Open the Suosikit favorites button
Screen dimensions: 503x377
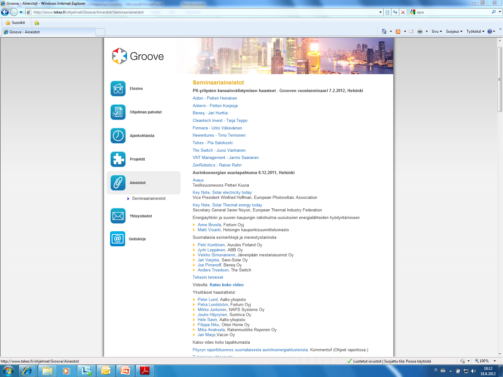[x=15, y=23]
